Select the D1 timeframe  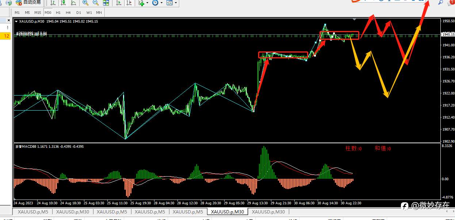click(x=79, y=12)
